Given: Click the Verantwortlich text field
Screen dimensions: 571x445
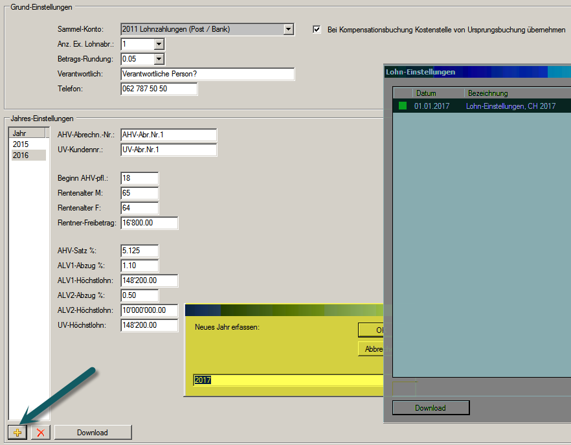Looking at the screenshot, I should (x=207, y=74).
